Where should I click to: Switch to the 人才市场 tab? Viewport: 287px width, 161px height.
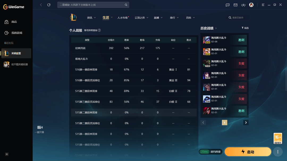pyautogui.click(x=123, y=18)
